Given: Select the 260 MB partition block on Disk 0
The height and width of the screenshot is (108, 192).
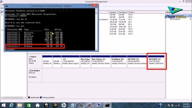Looking at the screenshot, I should click(x=57, y=61).
